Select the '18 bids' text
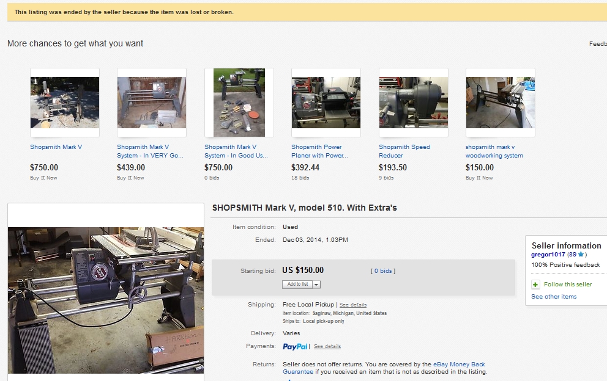 (300, 178)
